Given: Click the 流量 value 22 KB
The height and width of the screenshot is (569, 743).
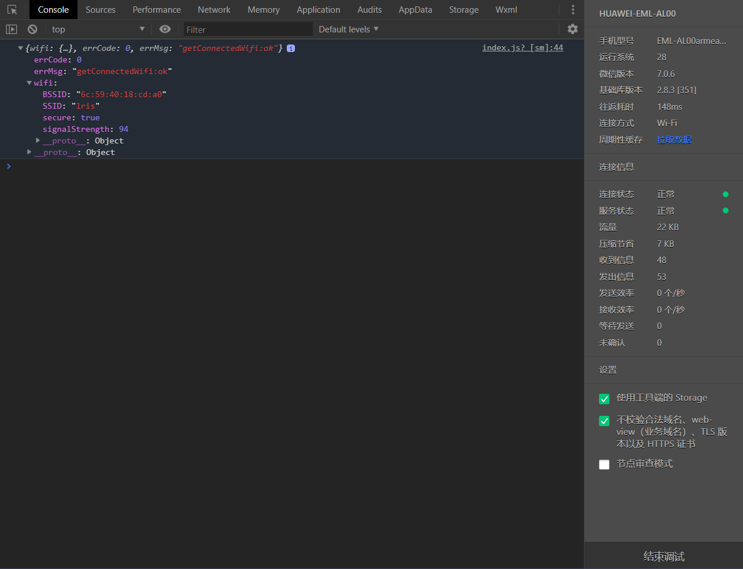Looking at the screenshot, I should [668, 227].
